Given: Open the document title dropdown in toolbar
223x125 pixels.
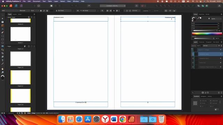Looking at the screenshot, I should [x=113, y=6].
